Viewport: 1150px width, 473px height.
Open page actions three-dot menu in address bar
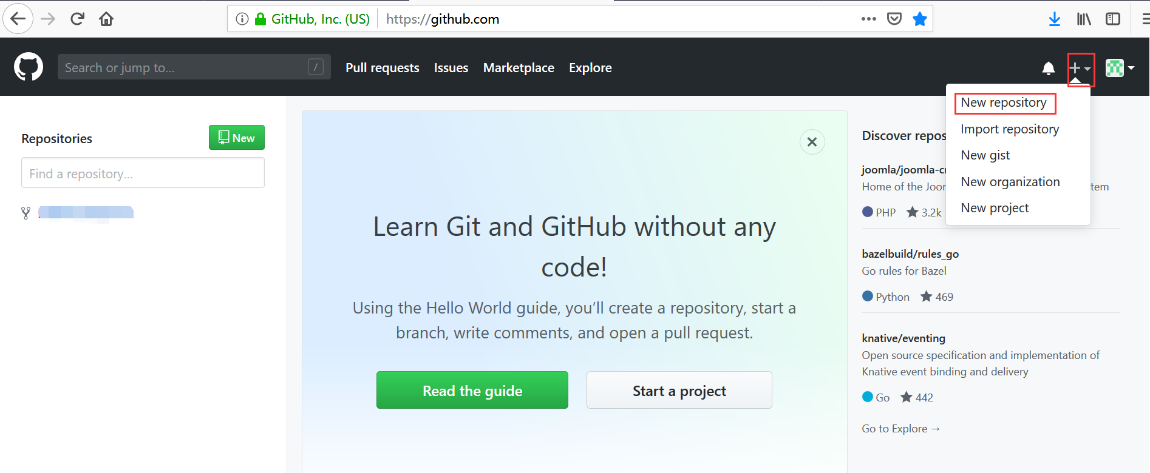869,19
